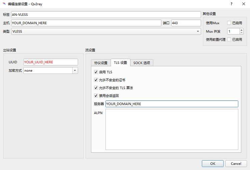Click the UUID input field
This screenshot has width=250, height=170.
click(50, 62)
